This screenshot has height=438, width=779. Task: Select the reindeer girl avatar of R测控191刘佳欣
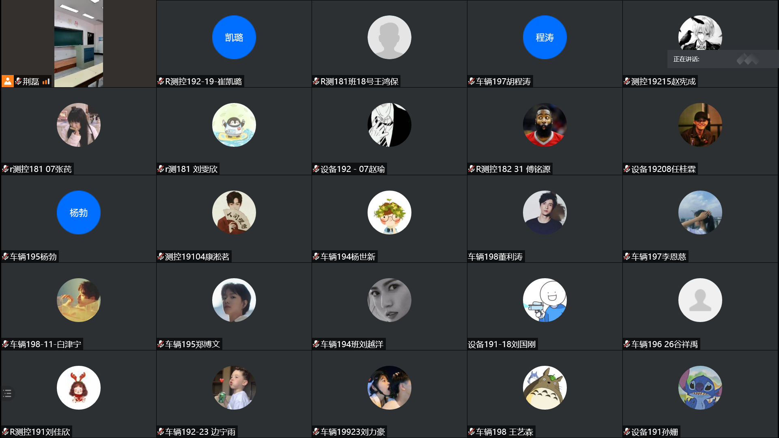(x=79, y=388)
